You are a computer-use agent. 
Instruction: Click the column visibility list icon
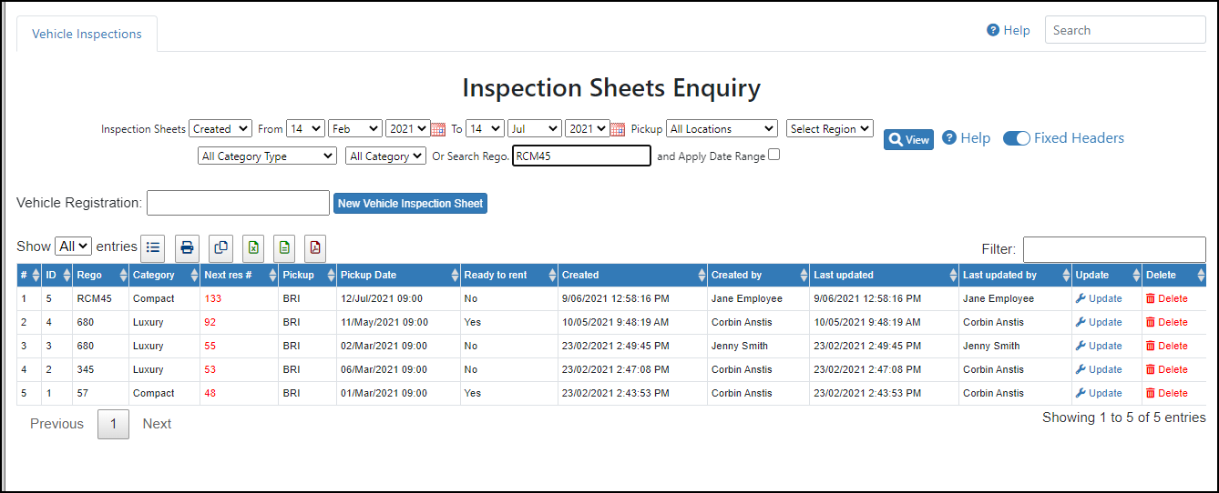(153, 247)
